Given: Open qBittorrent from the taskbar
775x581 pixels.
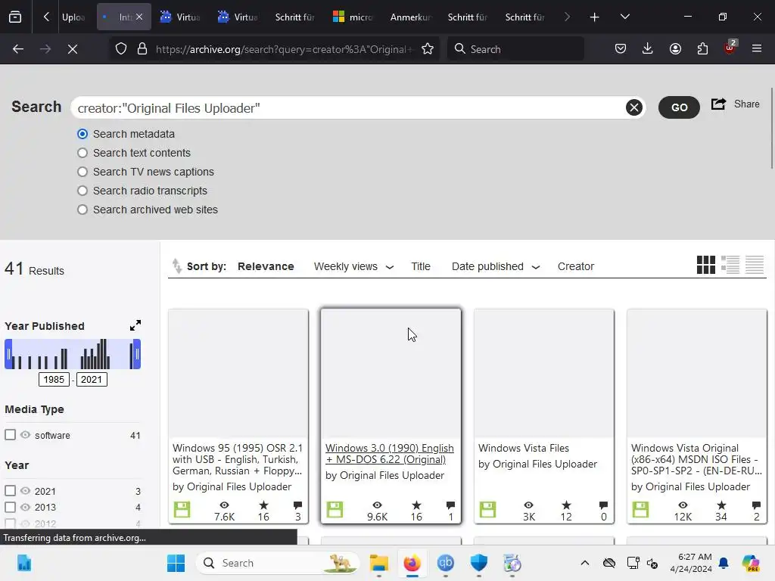Looking at the screenshot, I should point(445,563).
